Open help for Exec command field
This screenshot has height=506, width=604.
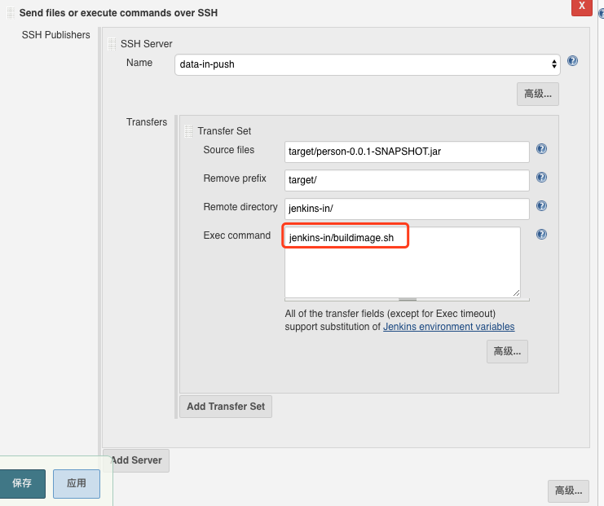541,234
